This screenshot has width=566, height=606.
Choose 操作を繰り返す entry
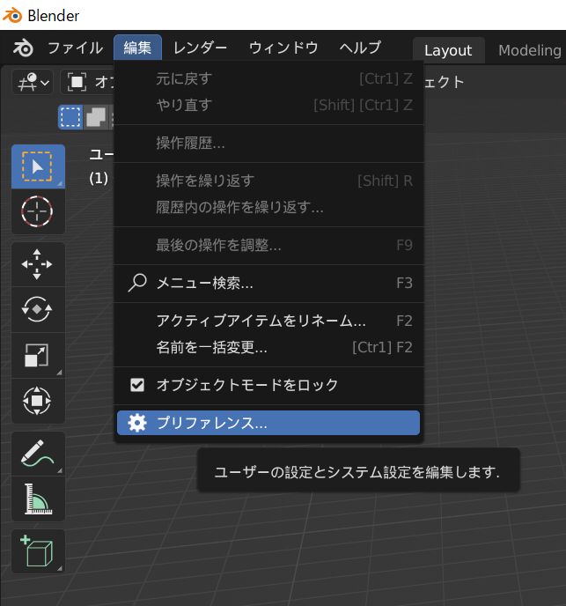pos(268,181)
